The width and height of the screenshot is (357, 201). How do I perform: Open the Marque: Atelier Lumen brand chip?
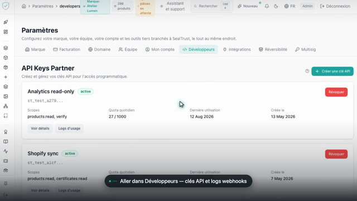click(95, 6)
